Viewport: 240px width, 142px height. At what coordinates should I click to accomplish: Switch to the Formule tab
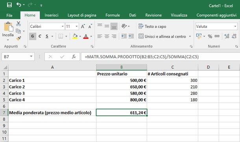tap(113, 15)
